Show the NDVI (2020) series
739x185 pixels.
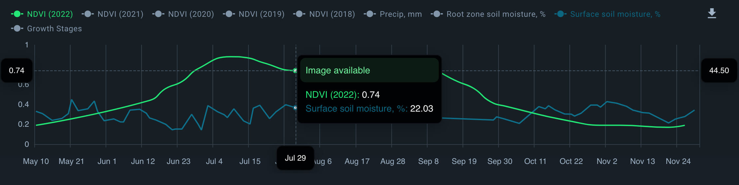coord(191,14)
